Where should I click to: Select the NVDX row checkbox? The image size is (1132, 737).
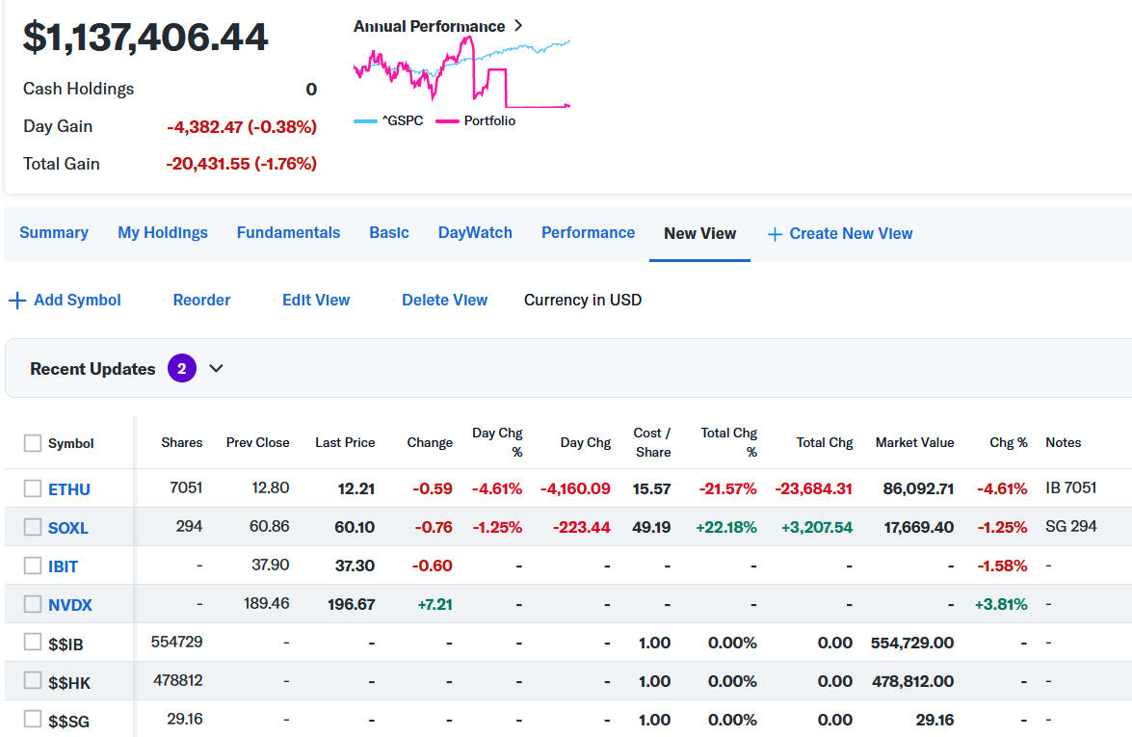33,605
